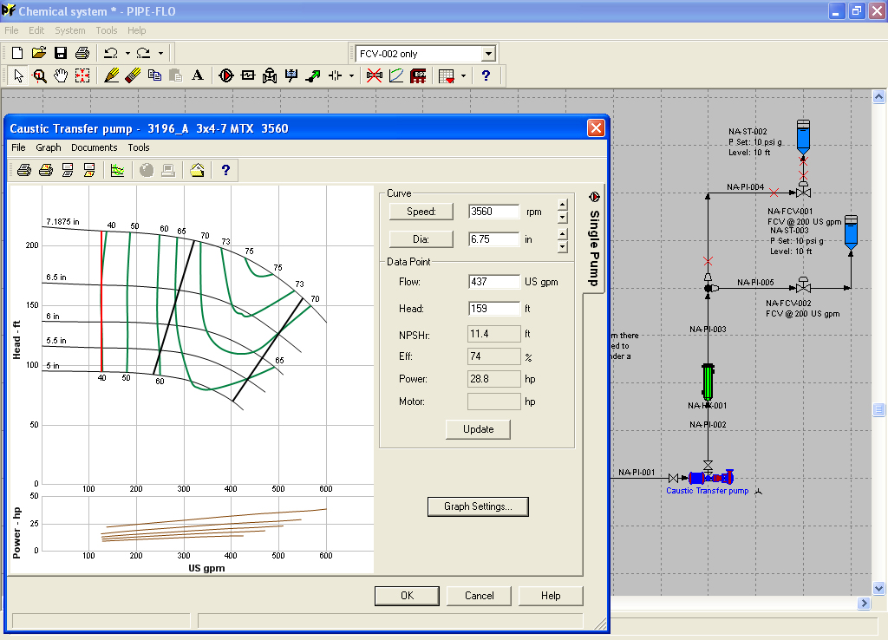The width and height of the screenshot is (888, 640).
Task: Open the main window Tools menu
Action: tap(107, 30)
